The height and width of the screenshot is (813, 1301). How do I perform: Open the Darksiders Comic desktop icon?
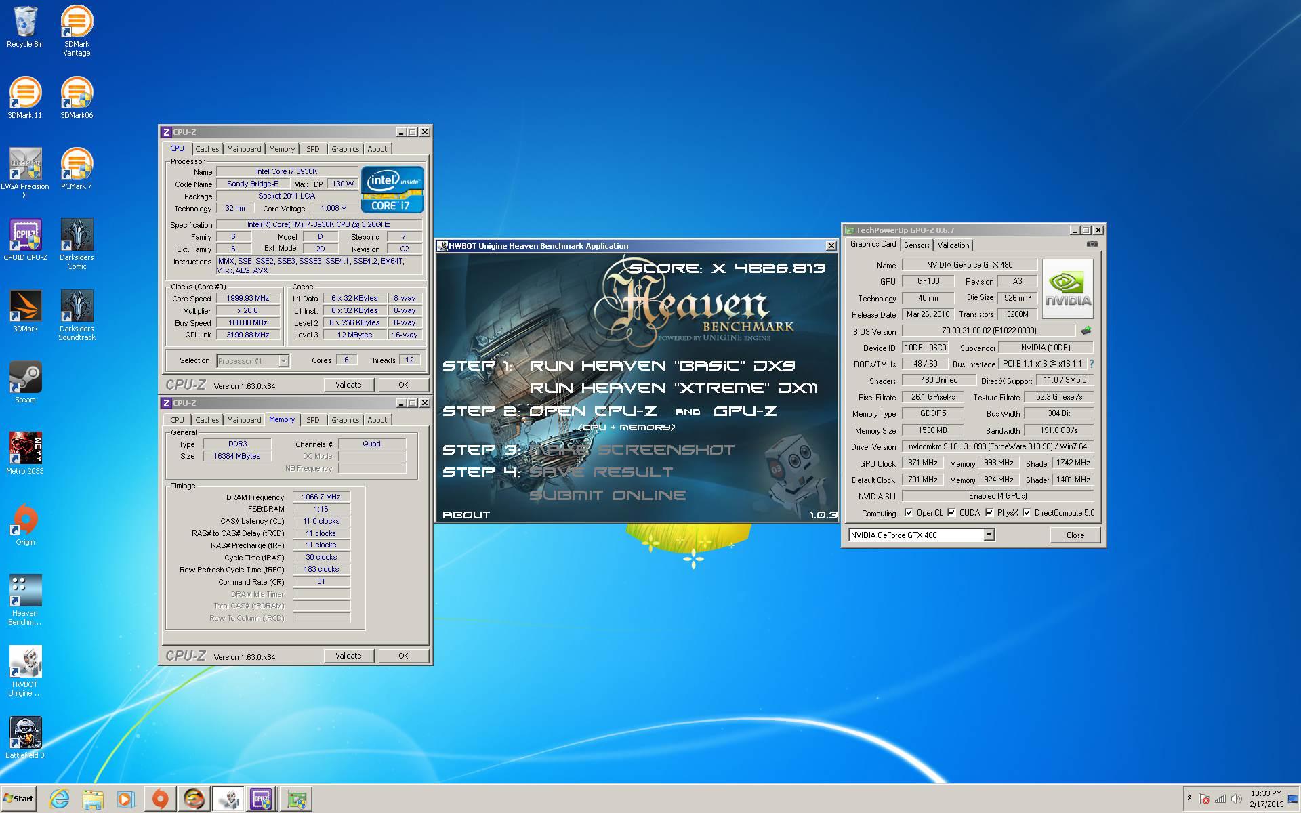pyautogui.click(x=77, y=245)
